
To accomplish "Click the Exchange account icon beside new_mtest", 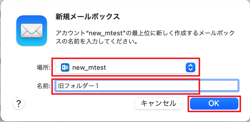I will (x=65, y=67).
